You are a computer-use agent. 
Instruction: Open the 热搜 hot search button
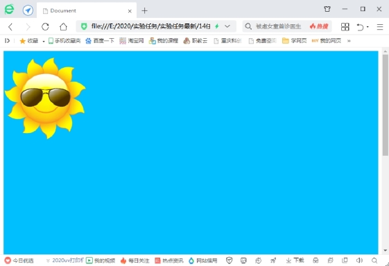319,26
